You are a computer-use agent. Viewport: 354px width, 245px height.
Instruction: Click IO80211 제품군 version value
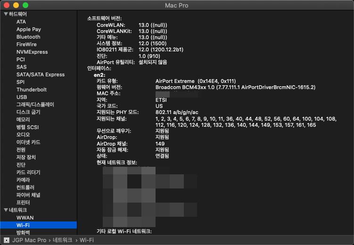(x=161, y=49)
